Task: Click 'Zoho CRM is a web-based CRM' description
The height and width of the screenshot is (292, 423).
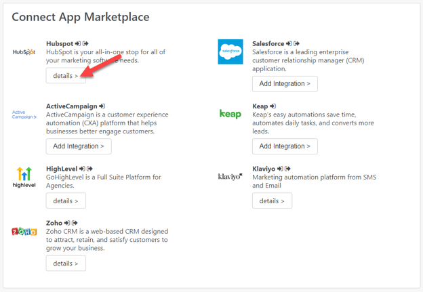Action: point(107,240)
